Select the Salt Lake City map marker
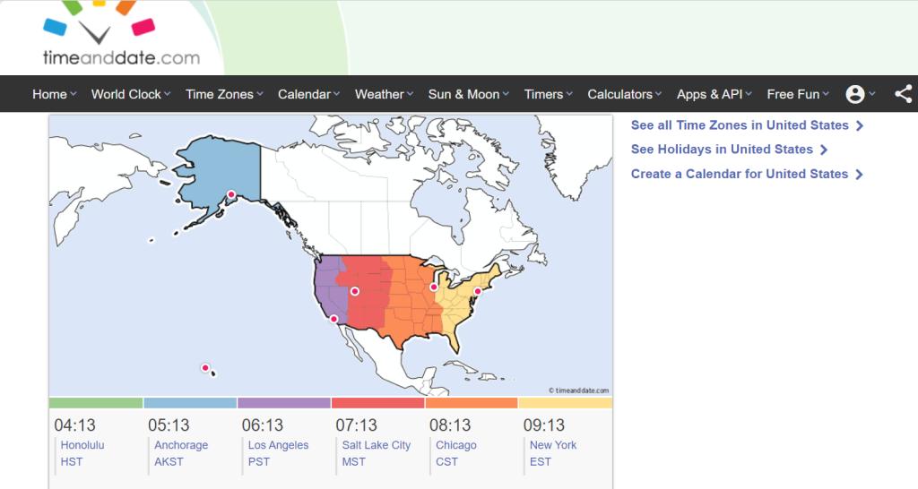This screenshot has height=489, width=918. click(355, 291)
